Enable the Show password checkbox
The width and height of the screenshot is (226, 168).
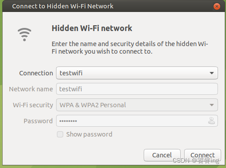pos(60,134)
